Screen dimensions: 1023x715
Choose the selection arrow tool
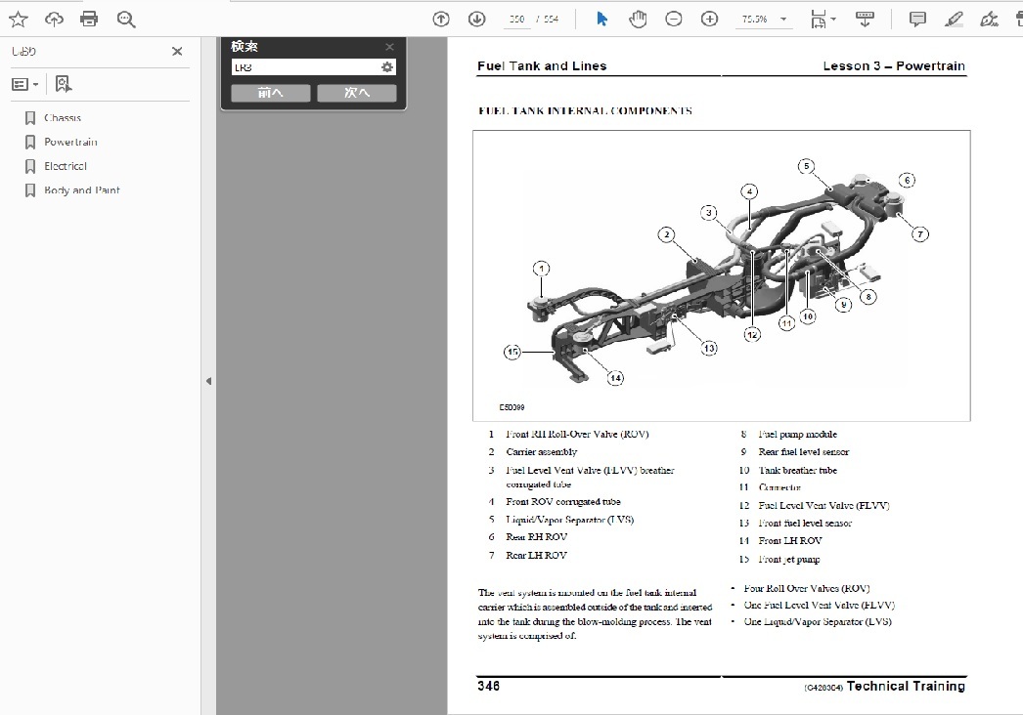(602, 19)
